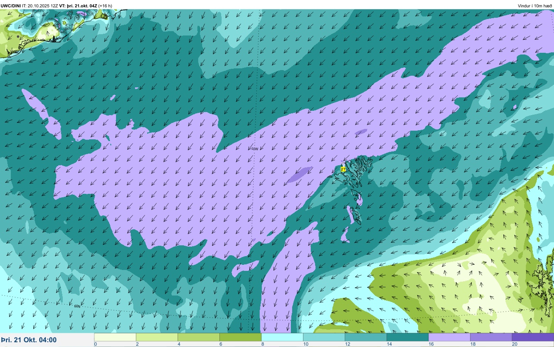Click the '(+16 h)' forecast offset text
Screen dimensions: 554x347
(105, 6)
